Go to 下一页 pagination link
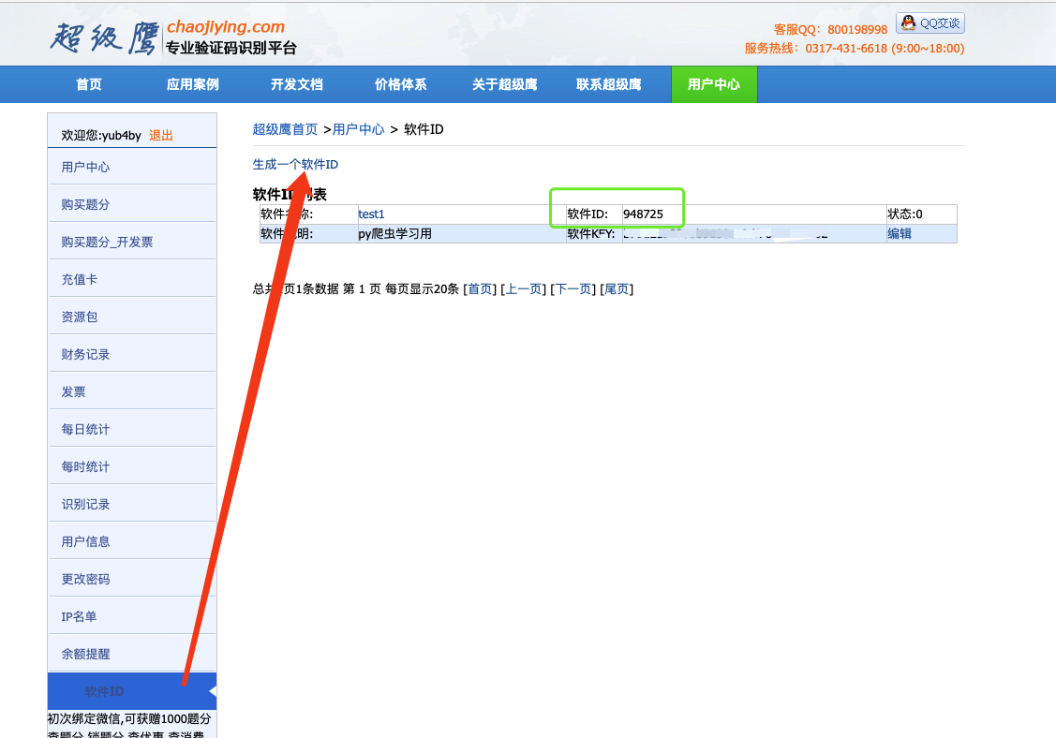The image size is (1056, 738). [x=573, y=288]
